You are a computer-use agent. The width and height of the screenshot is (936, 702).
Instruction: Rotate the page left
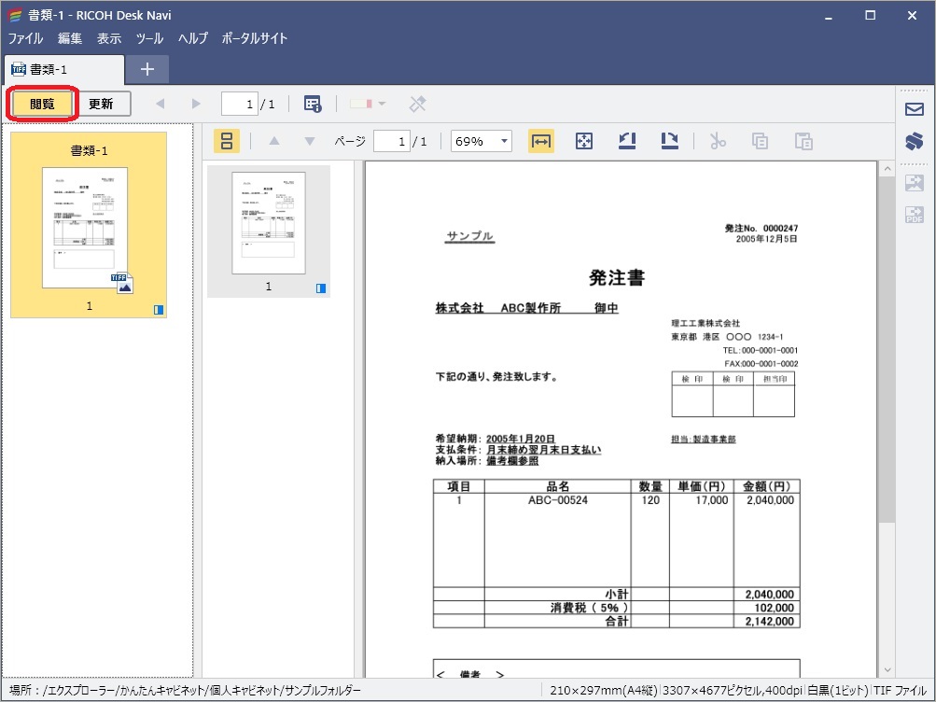click(x=625, y=140)
